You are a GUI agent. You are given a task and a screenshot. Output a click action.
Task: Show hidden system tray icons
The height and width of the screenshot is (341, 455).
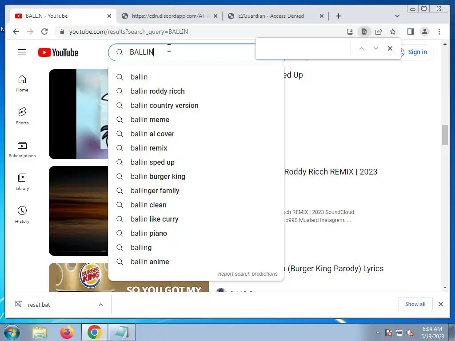pos(378,333)
